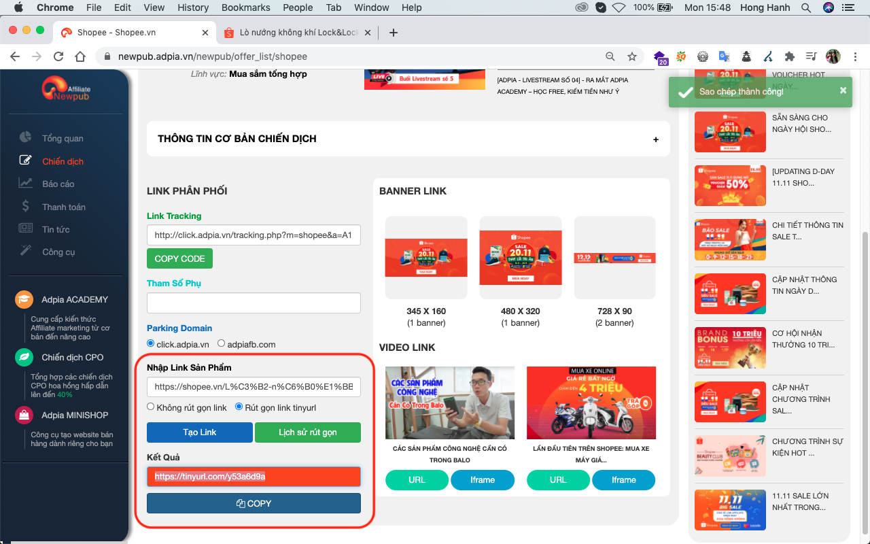Dismiss the Sao chép thành công notification

(x=843, y=90)
